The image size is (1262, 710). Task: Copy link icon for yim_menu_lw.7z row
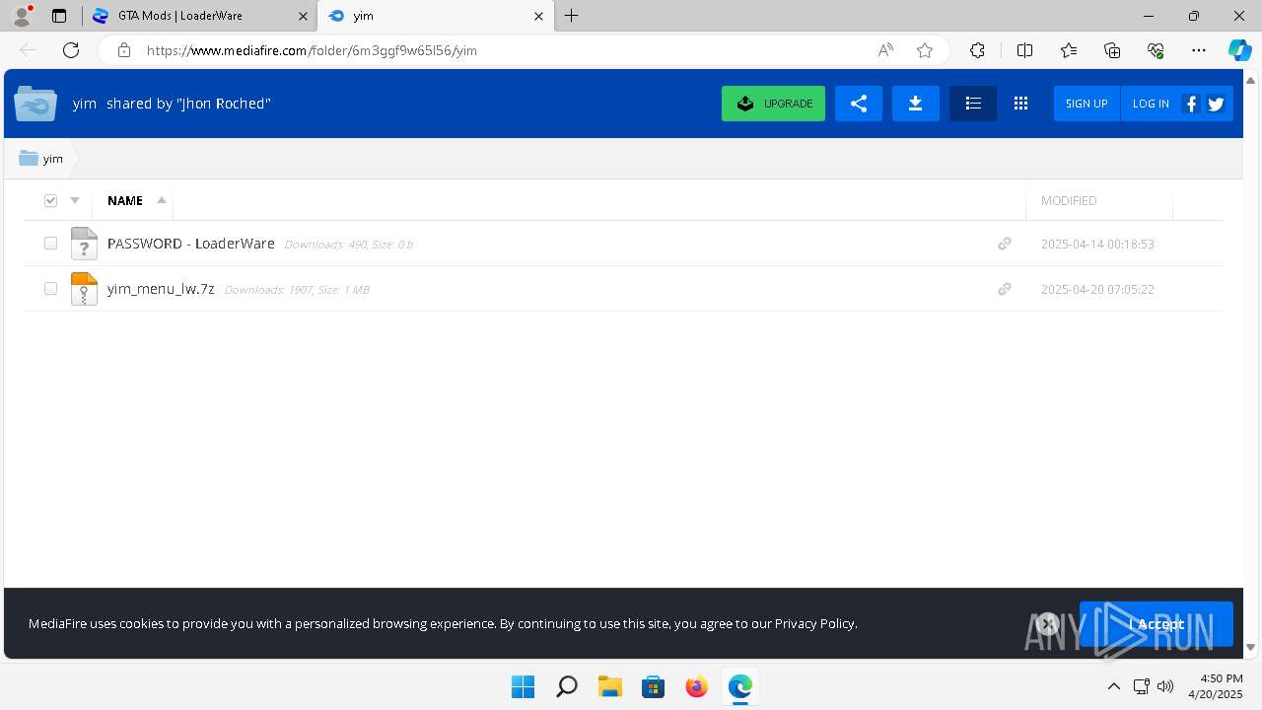pos(1005,289)
